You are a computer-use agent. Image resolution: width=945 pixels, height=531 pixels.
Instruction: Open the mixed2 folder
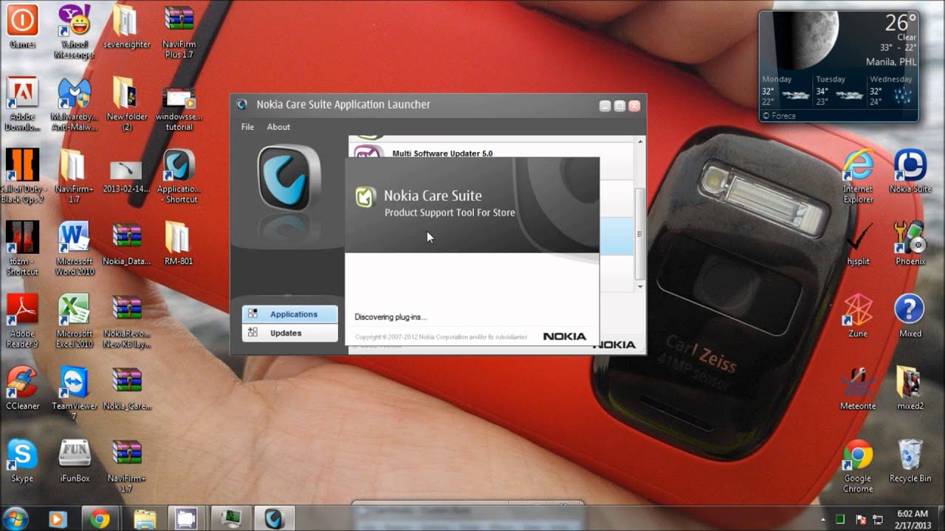click(910, 389)
